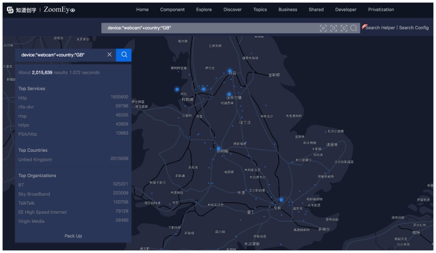
Task: Click the Top Organizations heading
Action: pyautogui.click(x=37, y=175)
